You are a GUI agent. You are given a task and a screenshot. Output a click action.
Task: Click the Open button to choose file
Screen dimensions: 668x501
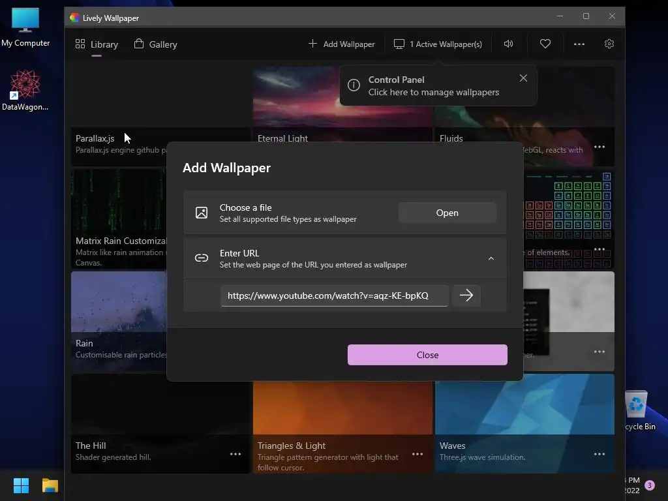click(x=447, y=213)
